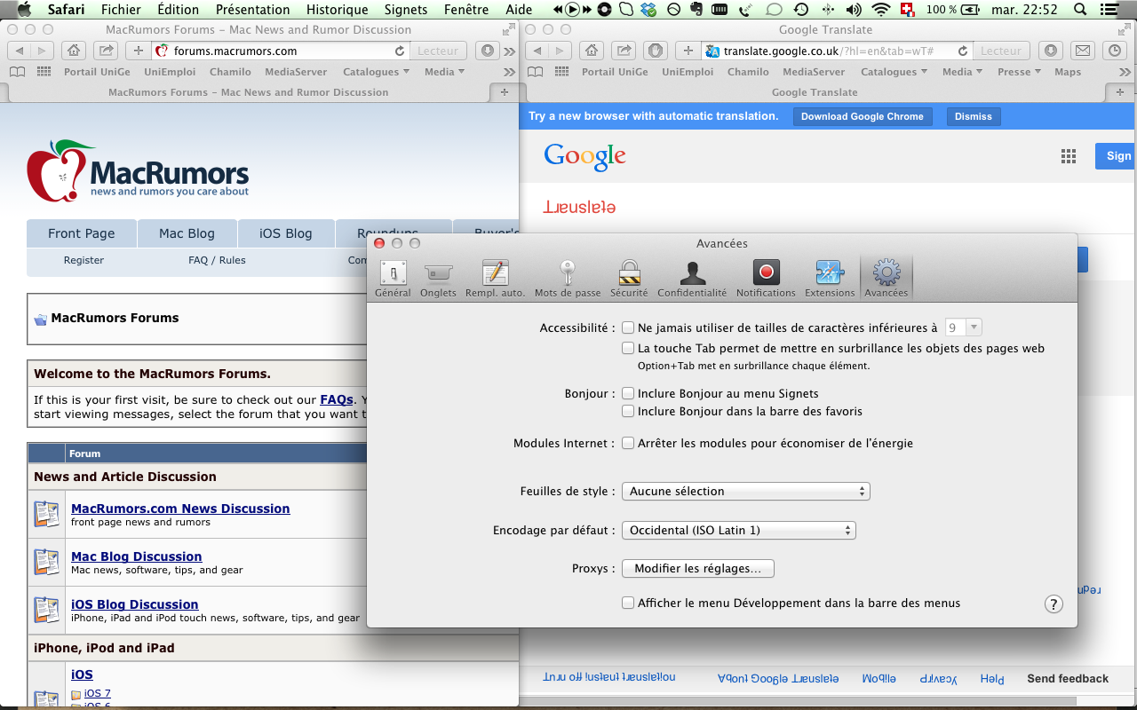Image resolution: width=1137 pixels, height=710 pixels.
Task: Expand Presse bookmark folder
Action: coord(1020,72)
